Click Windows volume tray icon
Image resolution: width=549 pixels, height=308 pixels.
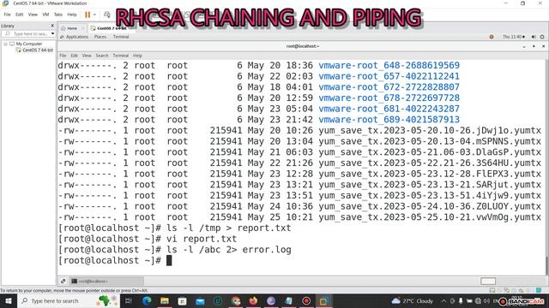click(x=486, y=300)
